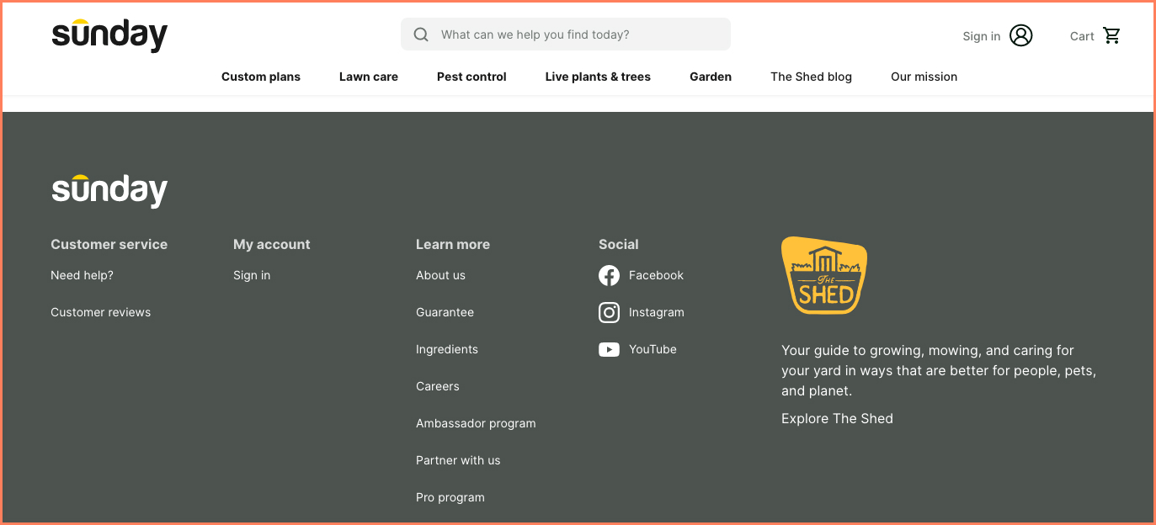Open the Ambassador program link

[x=476, y=423]
